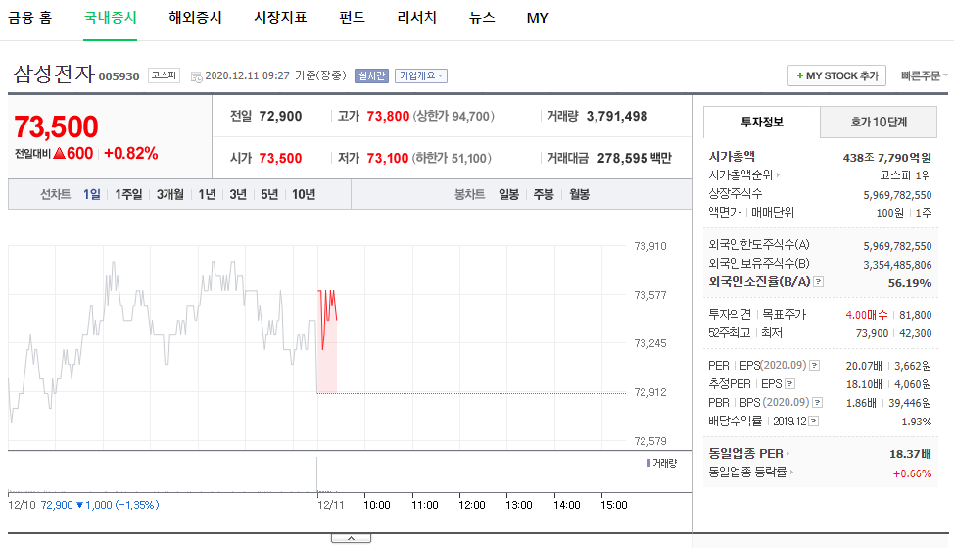
Task: Select the 5년 line chart period
Action: point(269,194)
